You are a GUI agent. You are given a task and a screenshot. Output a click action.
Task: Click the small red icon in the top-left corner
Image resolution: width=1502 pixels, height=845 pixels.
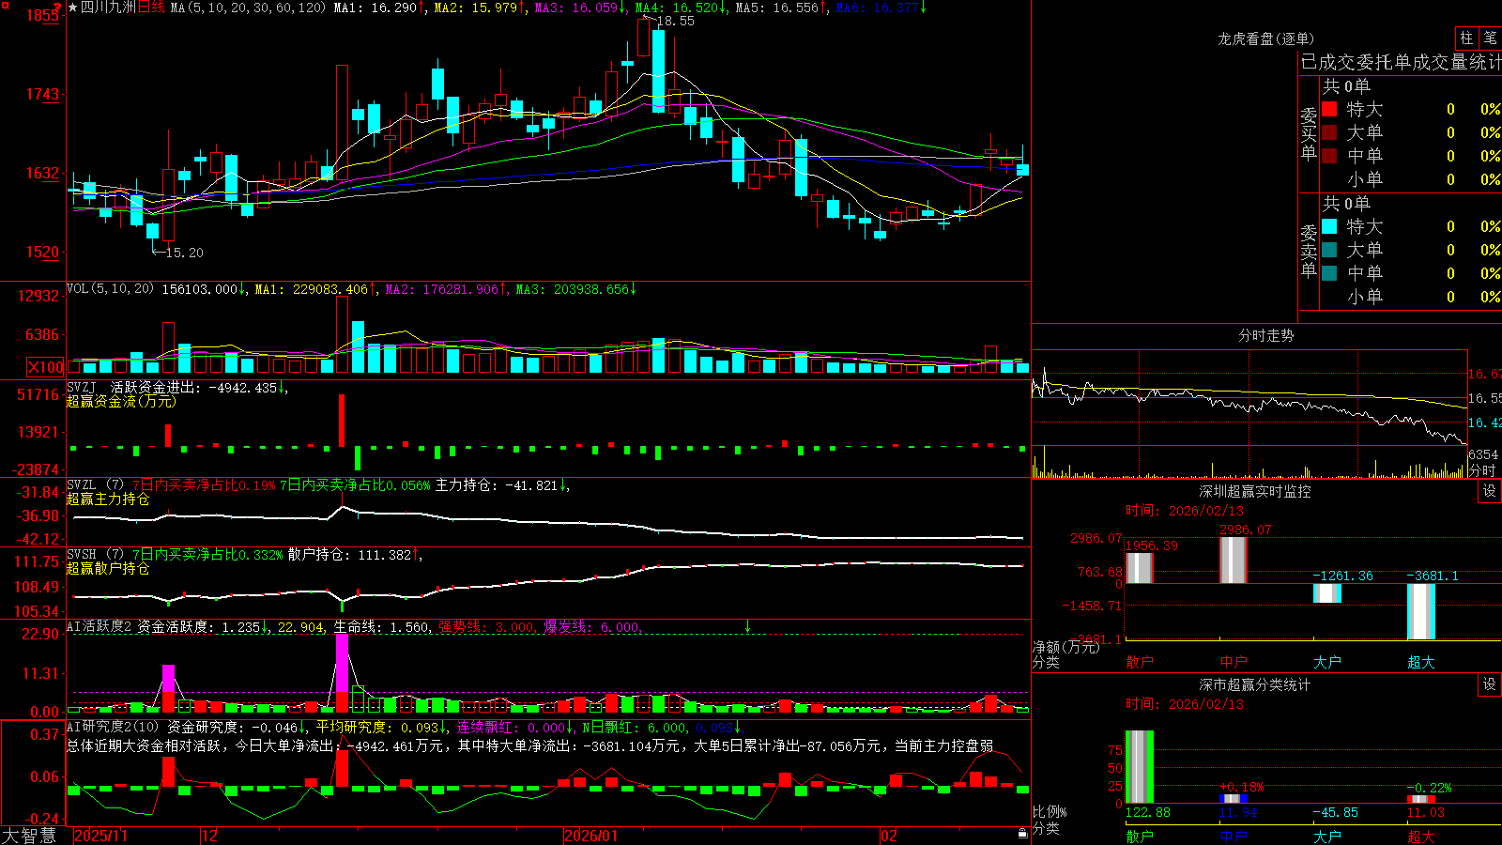coord(7,5)
